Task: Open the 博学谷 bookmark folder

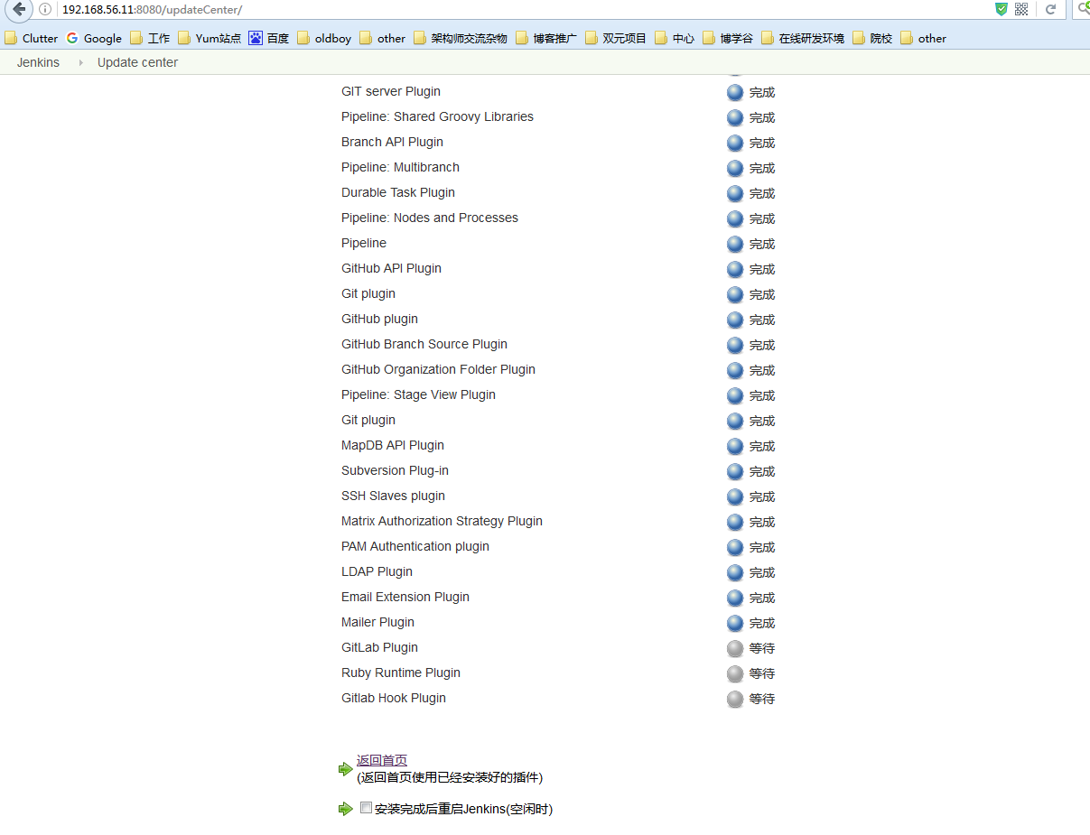Action: (728, 38)
